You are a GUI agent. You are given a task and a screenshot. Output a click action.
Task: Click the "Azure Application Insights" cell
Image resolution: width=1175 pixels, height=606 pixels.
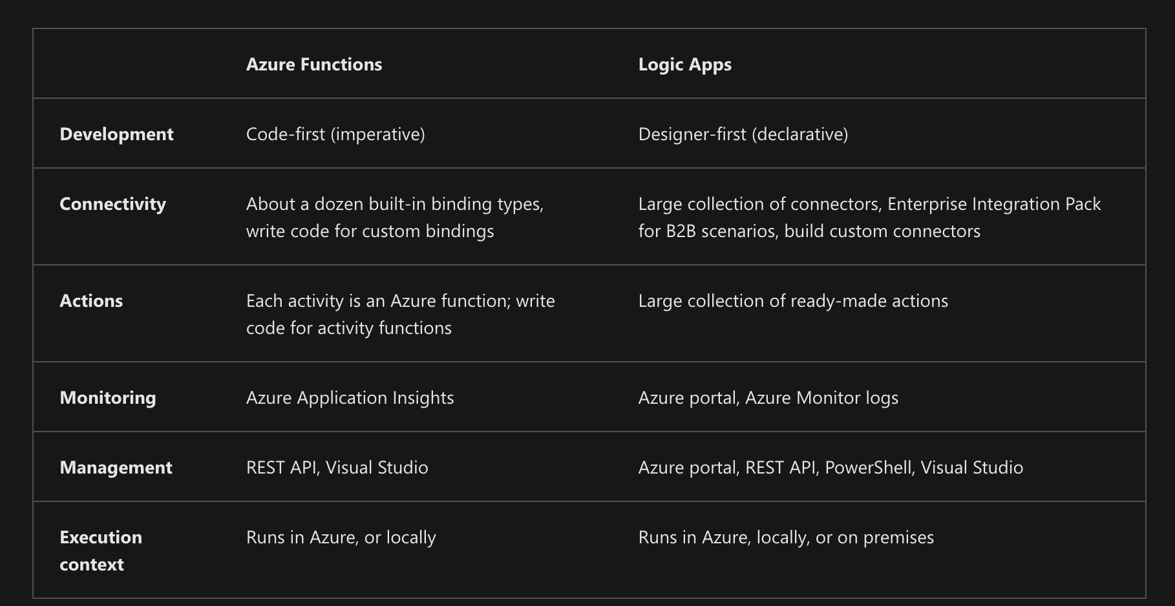point(350,398)
